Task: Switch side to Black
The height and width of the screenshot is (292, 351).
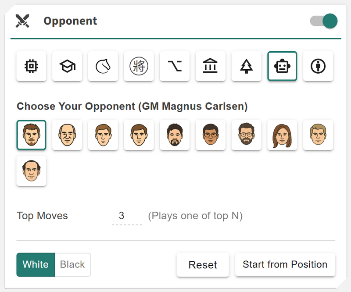Action: [x=72, y=265]
